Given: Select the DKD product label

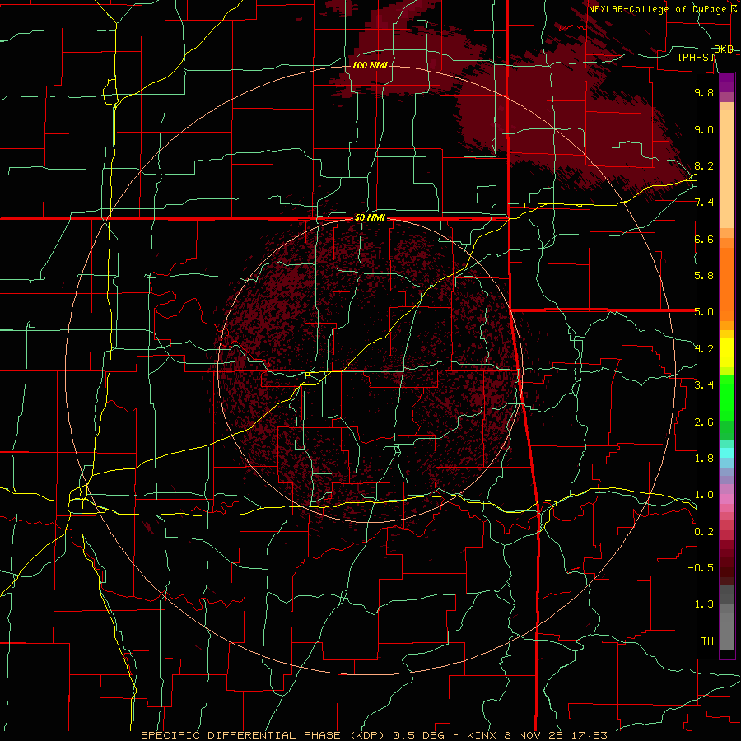Looking at the screenshot, I should coord(724,49).
